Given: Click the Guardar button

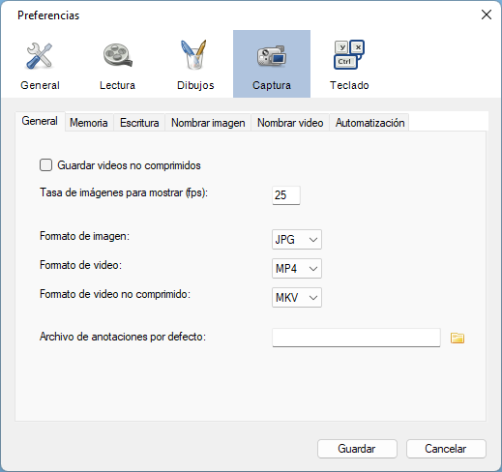Looking at the screenshot, I should tap(357, 449).
